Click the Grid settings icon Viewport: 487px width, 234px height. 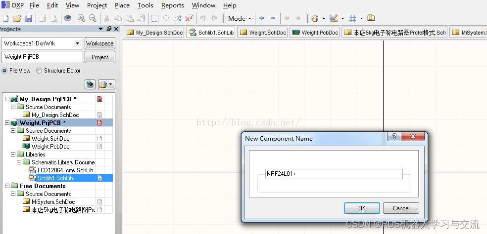pyautogui.click(x=352, y=18)
